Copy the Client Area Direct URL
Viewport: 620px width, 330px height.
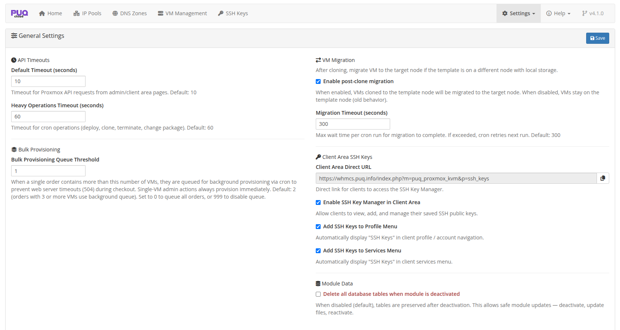tap(603, 178)
